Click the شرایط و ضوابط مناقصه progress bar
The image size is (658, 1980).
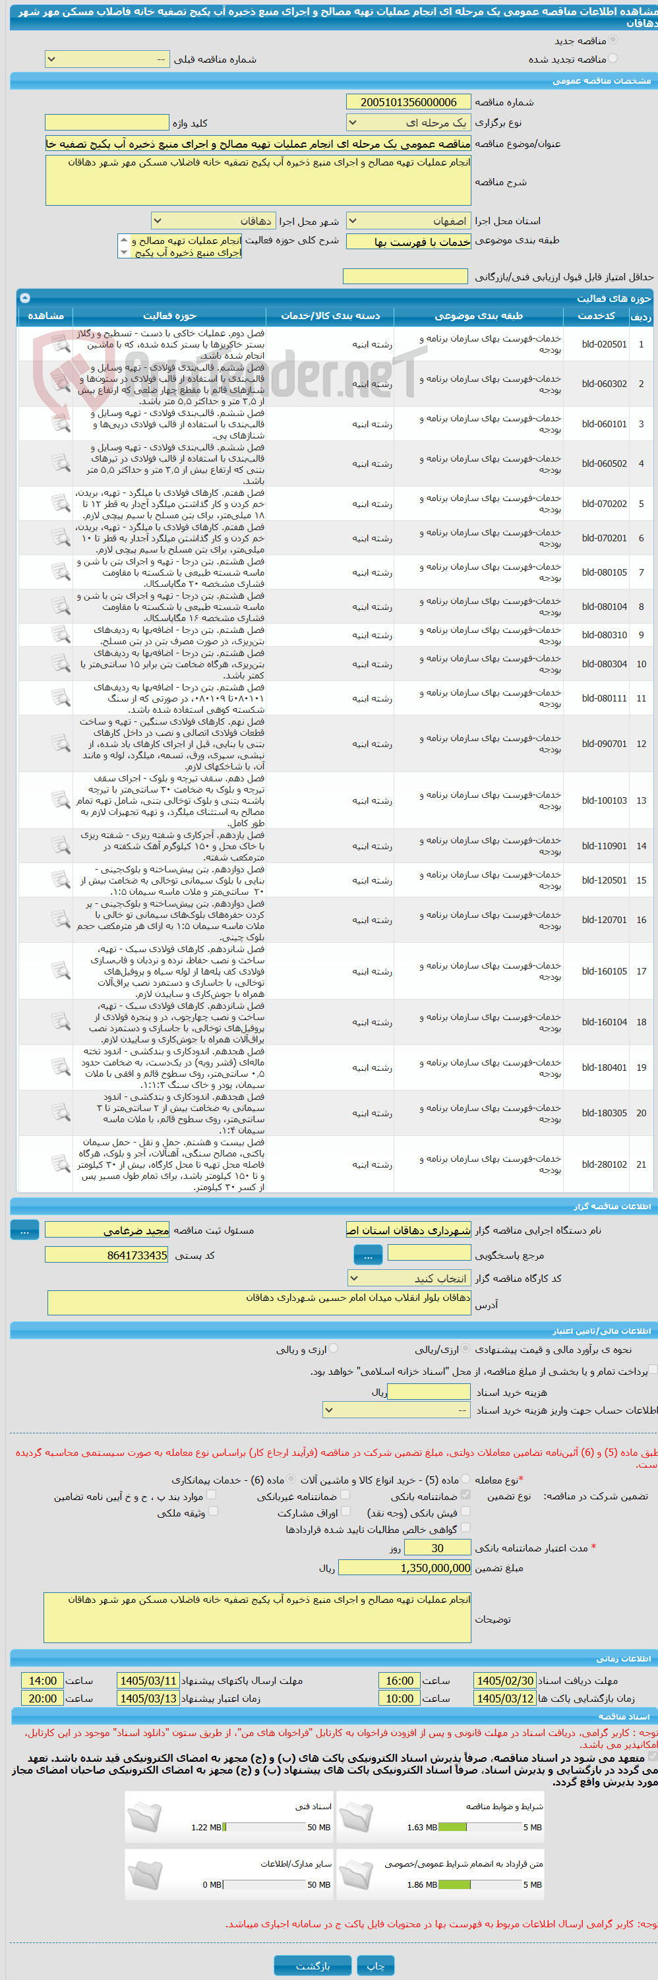click(480, 1827)
